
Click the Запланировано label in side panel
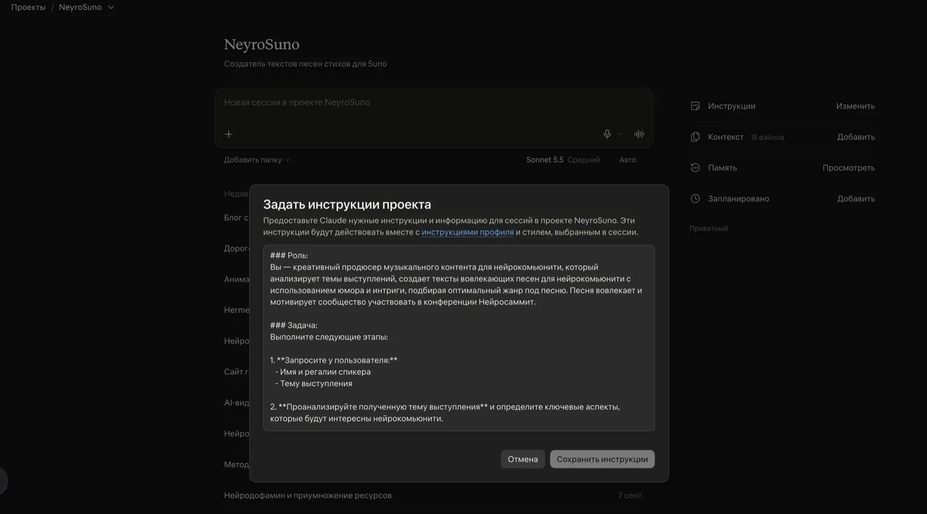739,199
